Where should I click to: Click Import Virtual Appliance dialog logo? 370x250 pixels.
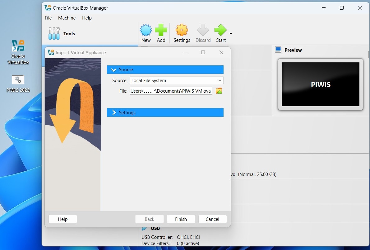tap(51, 52)
